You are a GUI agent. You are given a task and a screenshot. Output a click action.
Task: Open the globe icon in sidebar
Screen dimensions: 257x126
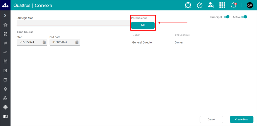point(6,107)
